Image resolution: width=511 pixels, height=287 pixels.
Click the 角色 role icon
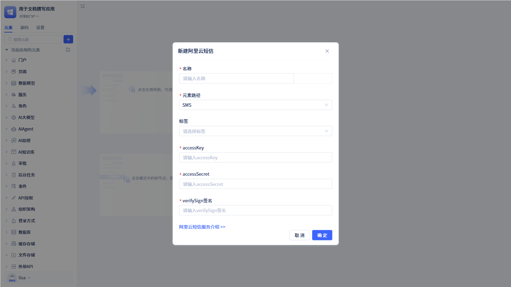click(x=14, y=106)
